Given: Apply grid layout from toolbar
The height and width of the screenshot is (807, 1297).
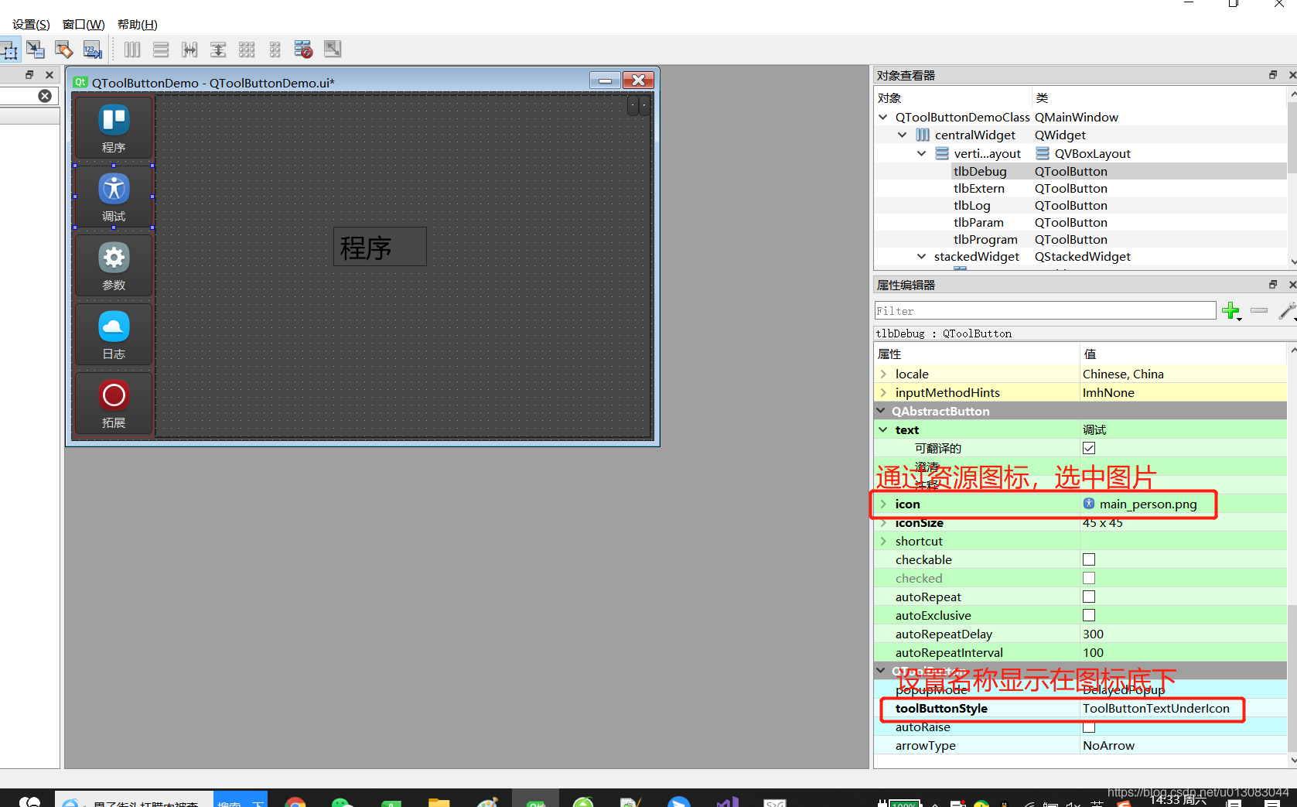Looking at the screenshot, I should click(x=247, y=50).
